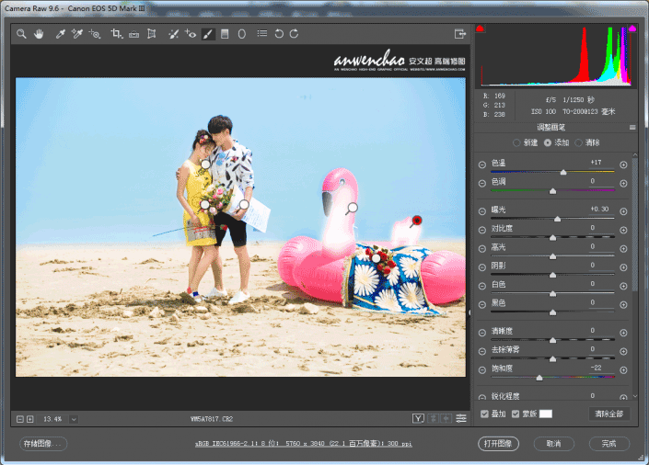Toggle highlight clipping warning on histogram

click(632, 28)
